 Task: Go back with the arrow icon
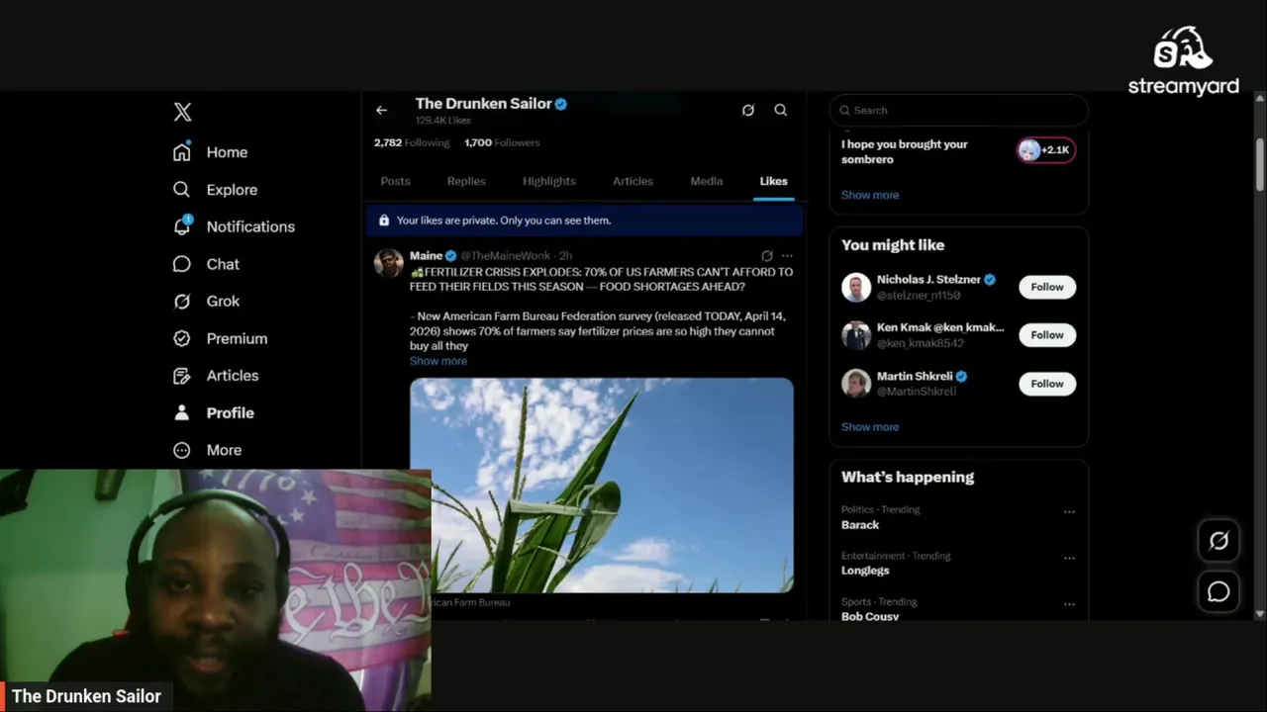click(x=381, y=110)
